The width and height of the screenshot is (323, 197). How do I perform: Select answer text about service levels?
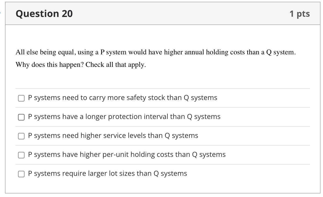[113, 136]
